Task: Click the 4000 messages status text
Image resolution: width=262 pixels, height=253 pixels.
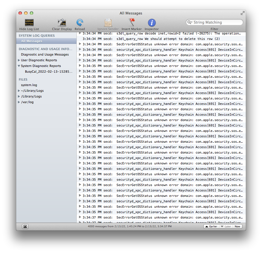Action: pyautogui.click(x=130, y=226)
